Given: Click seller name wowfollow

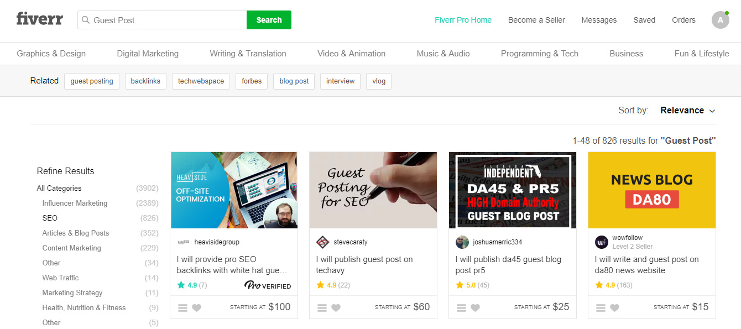Looking at the screenshot, I should click(628, 238).
